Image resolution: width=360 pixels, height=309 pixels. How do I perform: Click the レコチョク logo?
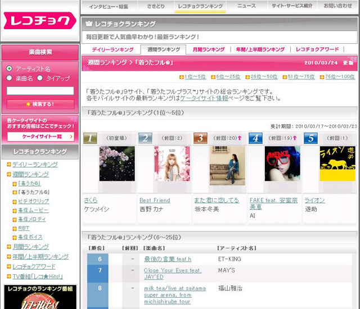[x=39, y=21]
